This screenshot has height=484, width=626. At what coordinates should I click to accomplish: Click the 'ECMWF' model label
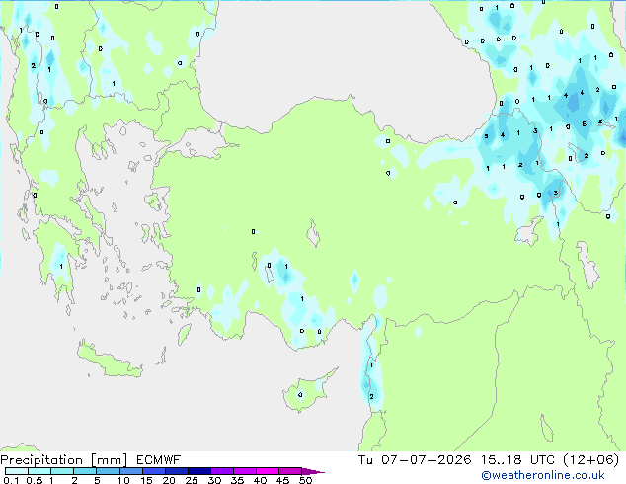click(159, 460)
